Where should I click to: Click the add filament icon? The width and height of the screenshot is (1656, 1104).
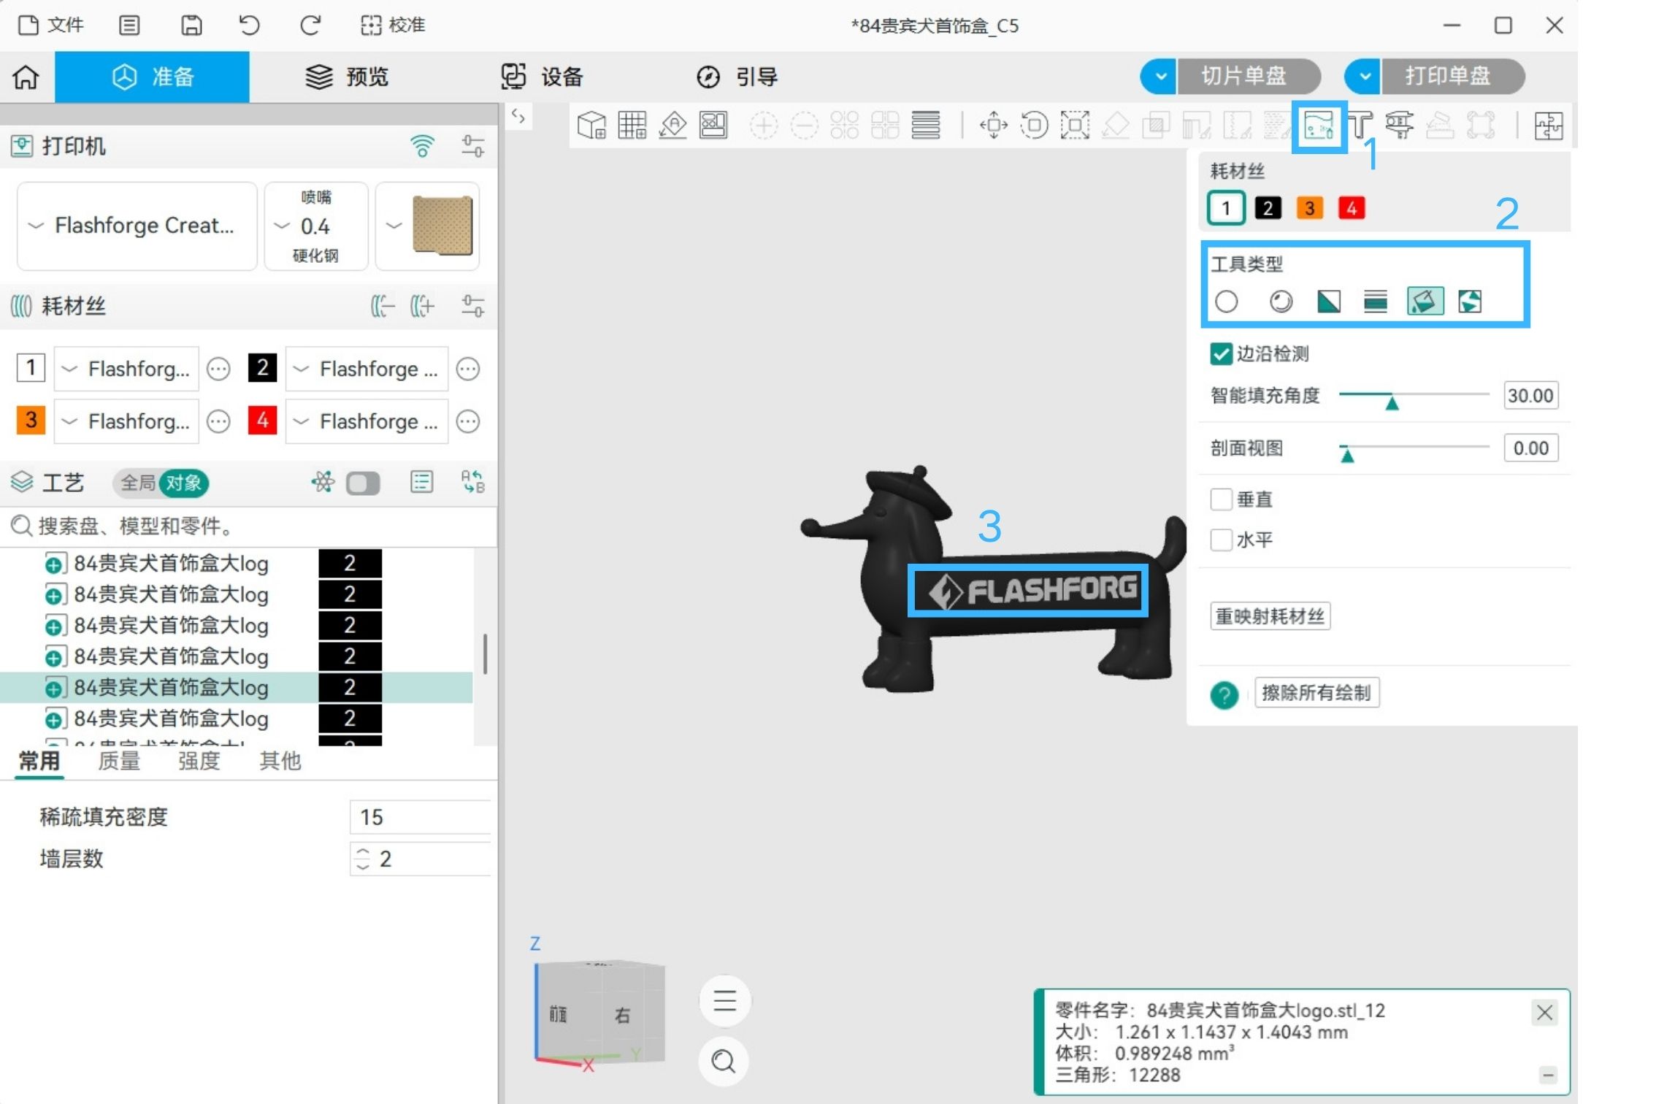pos(422,306)
